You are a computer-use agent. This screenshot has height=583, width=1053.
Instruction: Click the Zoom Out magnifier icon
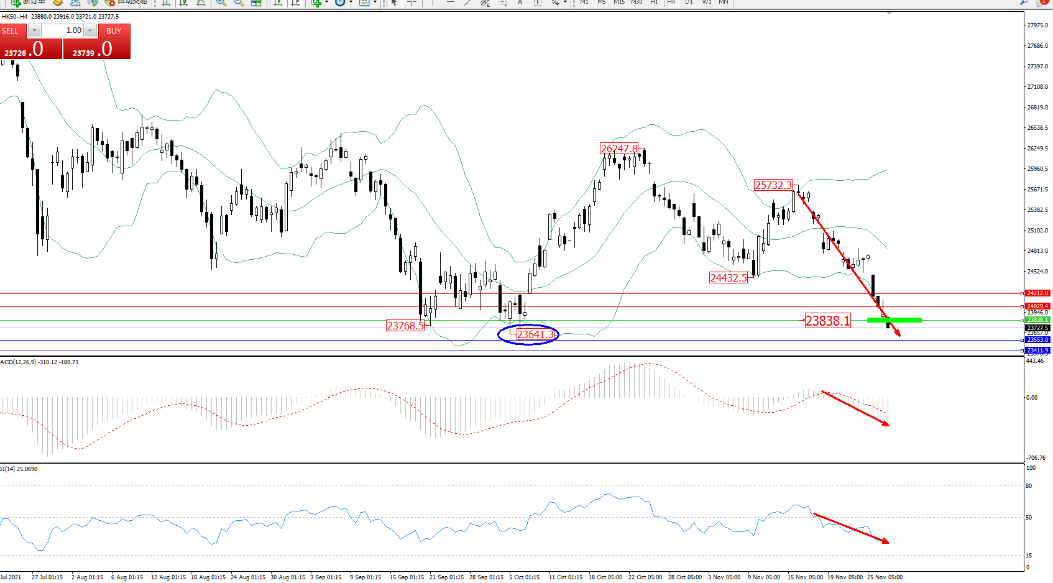pos(239,2)
